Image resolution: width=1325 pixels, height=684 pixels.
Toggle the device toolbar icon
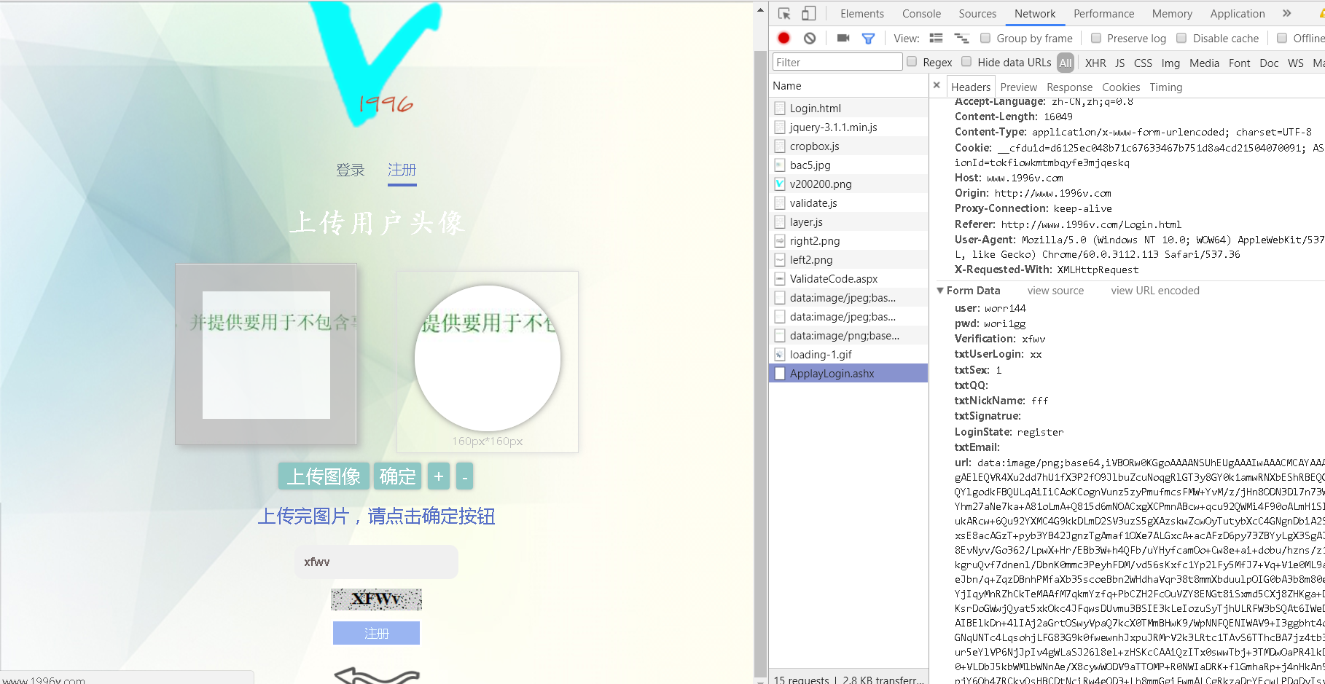coord(808,14)
